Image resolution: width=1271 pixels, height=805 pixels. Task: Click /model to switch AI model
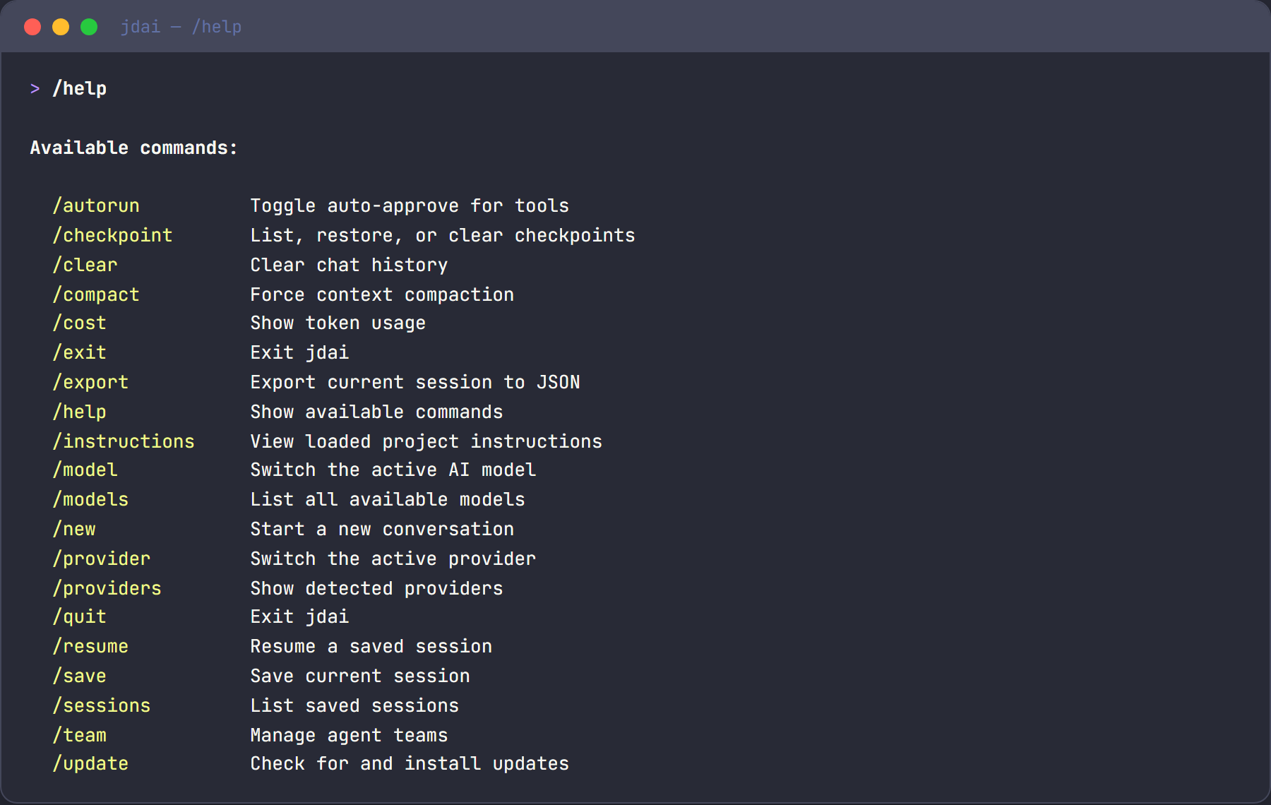pos(85,470)
